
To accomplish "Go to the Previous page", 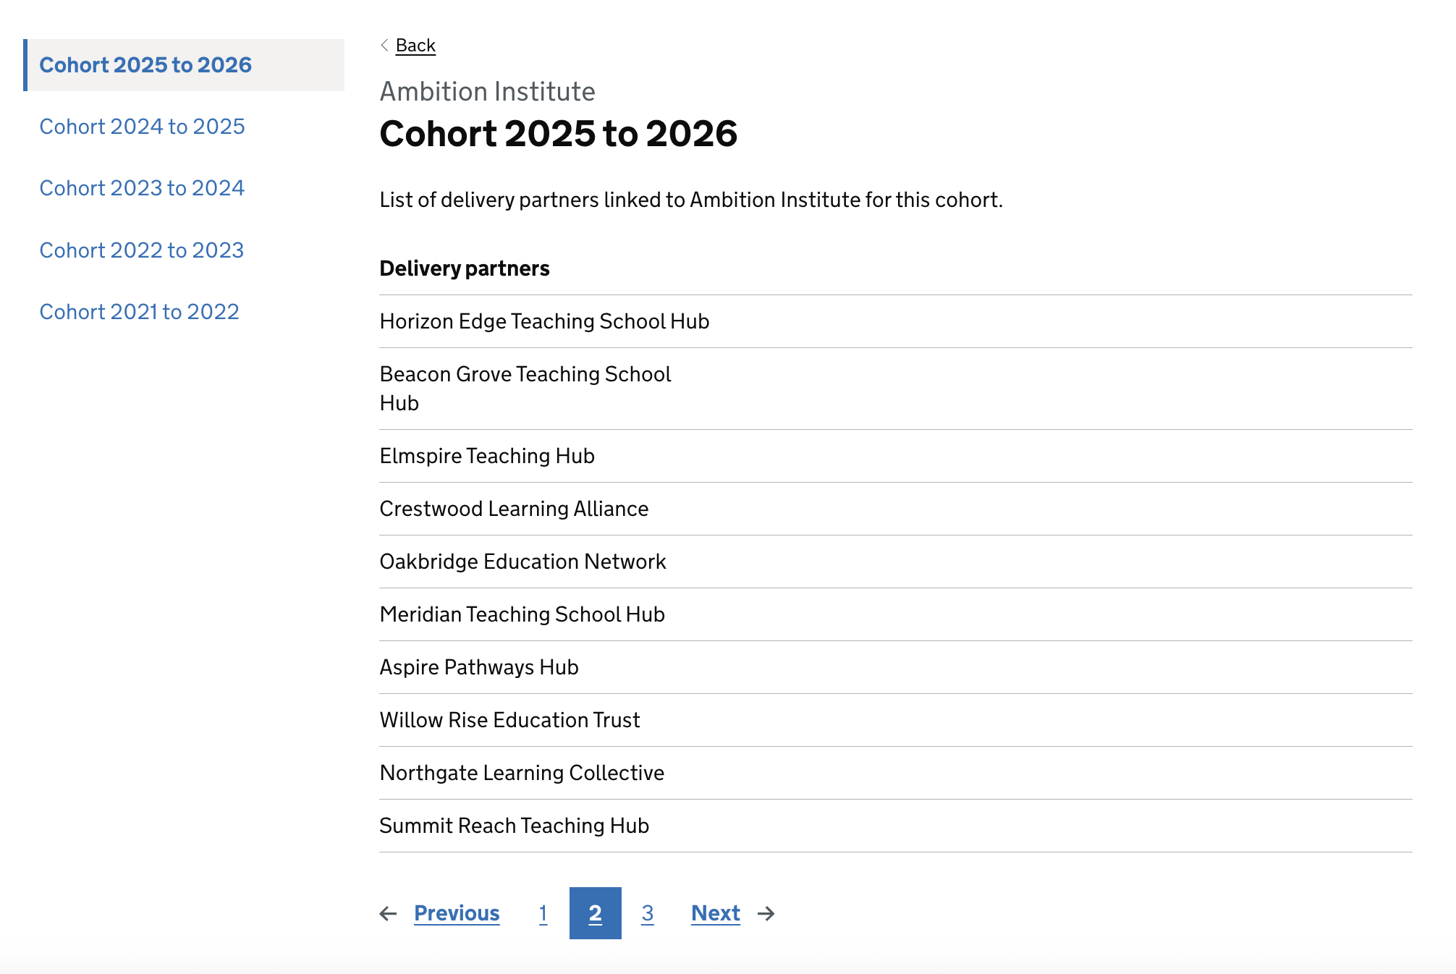I will coord(457,914).
